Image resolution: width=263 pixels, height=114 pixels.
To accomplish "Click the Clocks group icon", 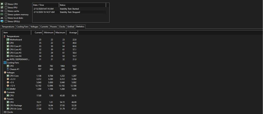I will [x=5, y=112].
